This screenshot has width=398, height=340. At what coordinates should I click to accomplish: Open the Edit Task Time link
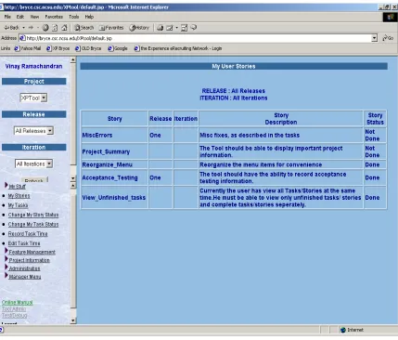pos(24,243)
